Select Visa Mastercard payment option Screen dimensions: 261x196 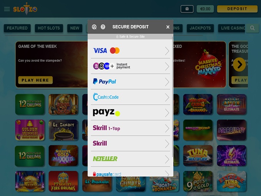130,51
